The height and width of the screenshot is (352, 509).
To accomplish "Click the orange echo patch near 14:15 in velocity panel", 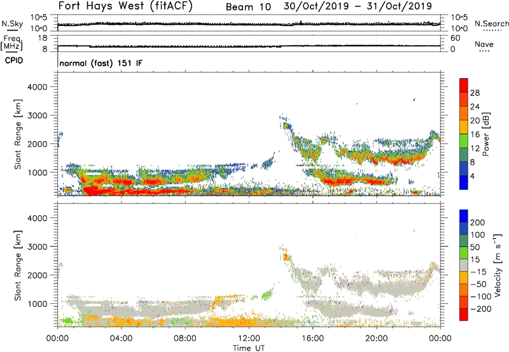I will pyautogui.click(x=285, y=257).
